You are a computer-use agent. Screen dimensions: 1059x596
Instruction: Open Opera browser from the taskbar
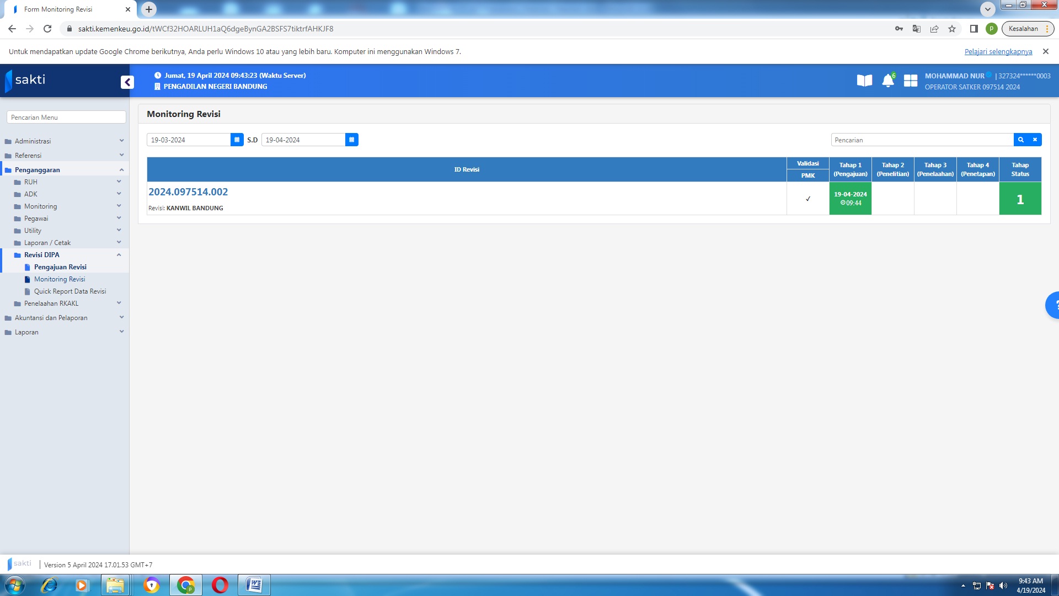tap(220, 585)
